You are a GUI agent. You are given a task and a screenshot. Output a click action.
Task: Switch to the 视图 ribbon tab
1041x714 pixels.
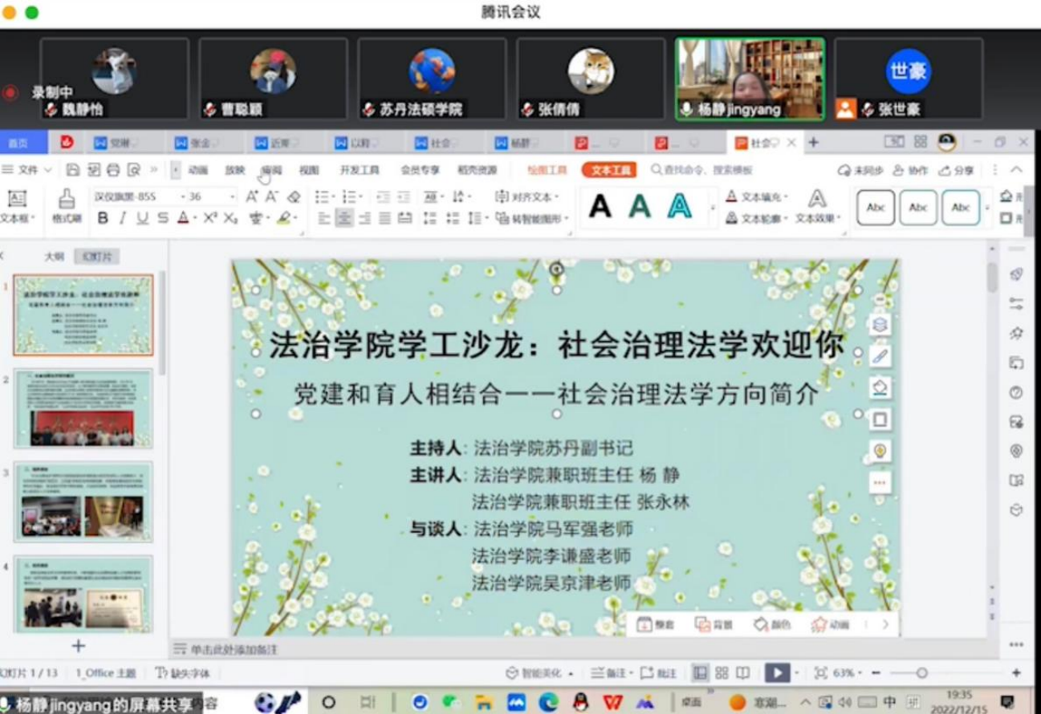tap(309, 170)
